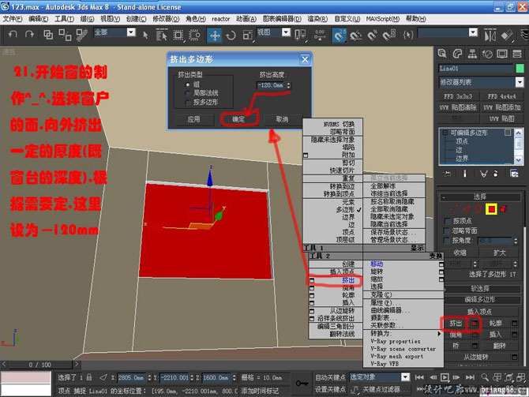Click Configure Modifier Sets icon
The image size is (529, 397).
click(514, 174)
